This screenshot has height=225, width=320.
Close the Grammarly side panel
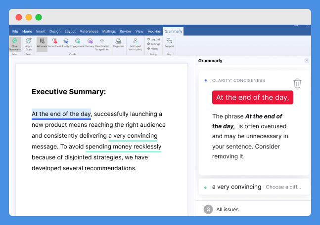click(307, 61)
